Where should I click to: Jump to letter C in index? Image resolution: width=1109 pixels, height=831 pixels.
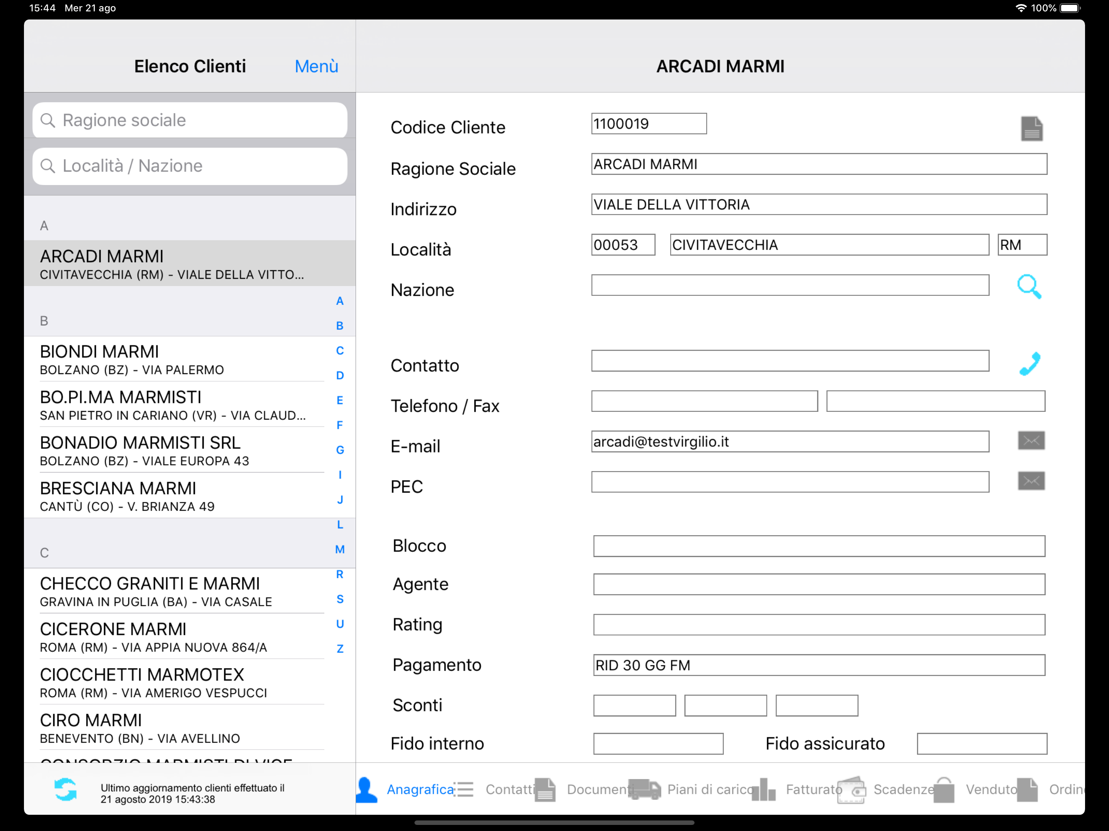point(340,351)
